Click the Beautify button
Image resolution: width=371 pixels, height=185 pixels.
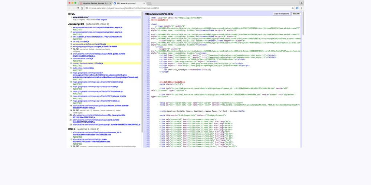click(x=296, y=14)
